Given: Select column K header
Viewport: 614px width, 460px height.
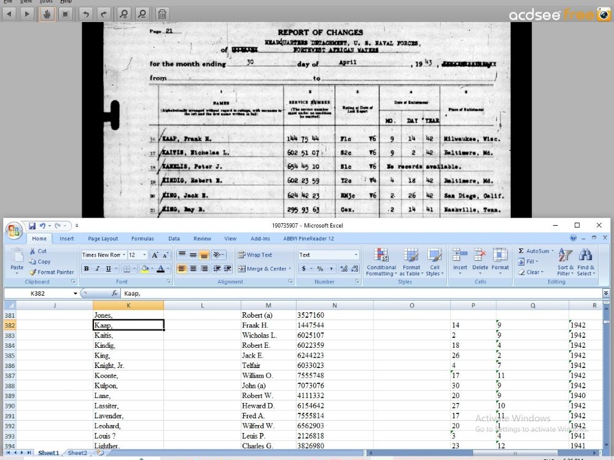Looking at the screenshot, I should point(128,305).
